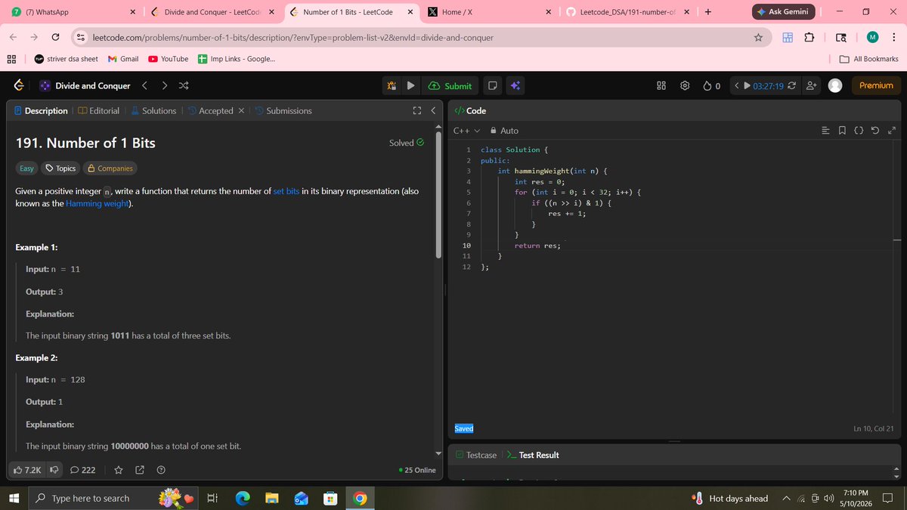Submit the solution

(450, 86)
